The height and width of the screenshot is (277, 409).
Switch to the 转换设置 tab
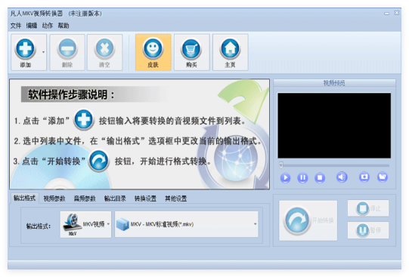coord(145,199)
